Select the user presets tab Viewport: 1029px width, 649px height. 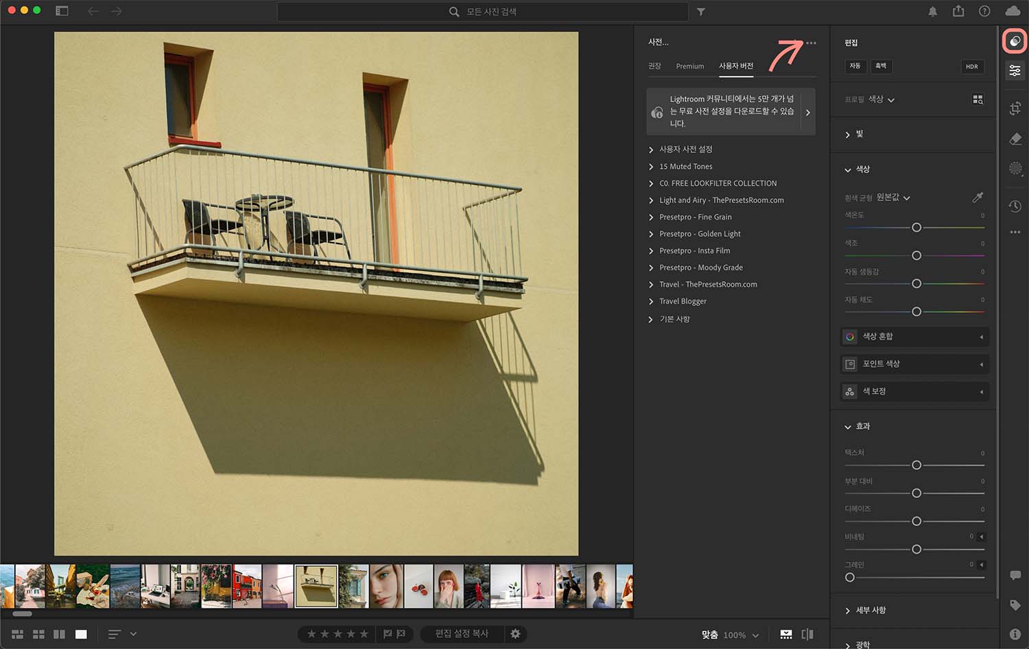(735, 66)
